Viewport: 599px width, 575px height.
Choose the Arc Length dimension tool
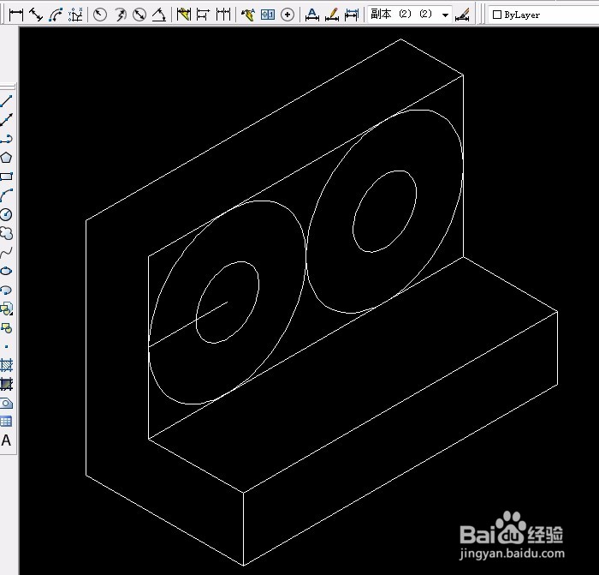pyautogui.click(x=56, y=15)
